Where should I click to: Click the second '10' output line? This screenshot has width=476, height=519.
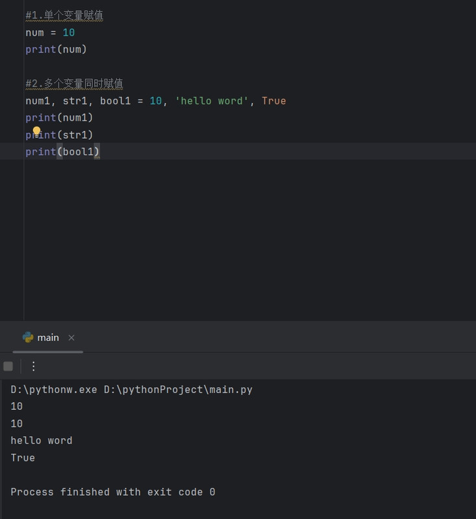pos(17,424)
